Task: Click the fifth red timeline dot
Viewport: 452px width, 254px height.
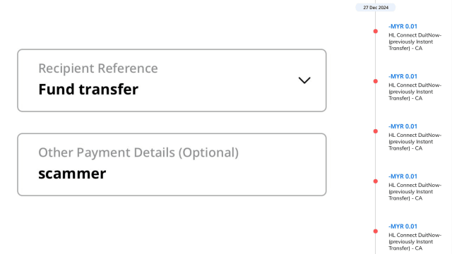Action: pos(375,231)
